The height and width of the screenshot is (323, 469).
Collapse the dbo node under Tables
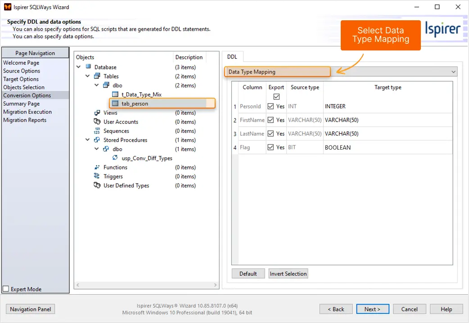tap(96, 85)
